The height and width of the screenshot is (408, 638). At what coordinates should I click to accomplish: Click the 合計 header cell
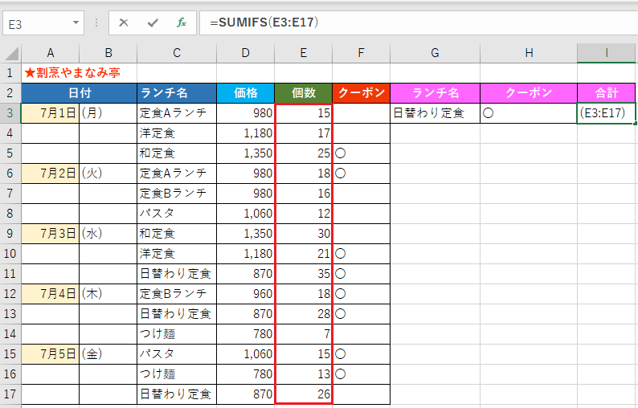click(x=607, y=93)
